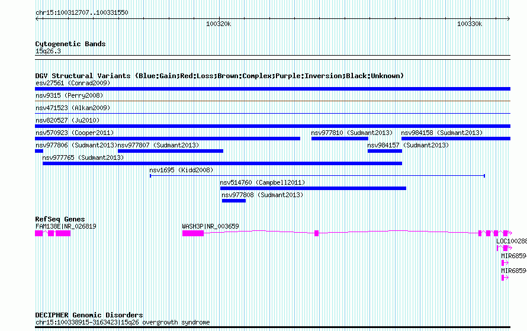Click the blue bar under nsv977765
The width and height of the screenshot is (527, 331).
222,163
